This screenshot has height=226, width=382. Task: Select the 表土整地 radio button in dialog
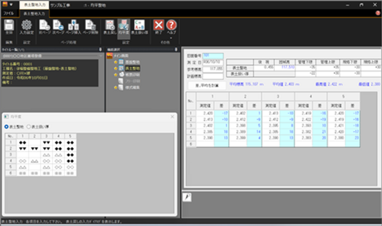[x=7, y=127]
